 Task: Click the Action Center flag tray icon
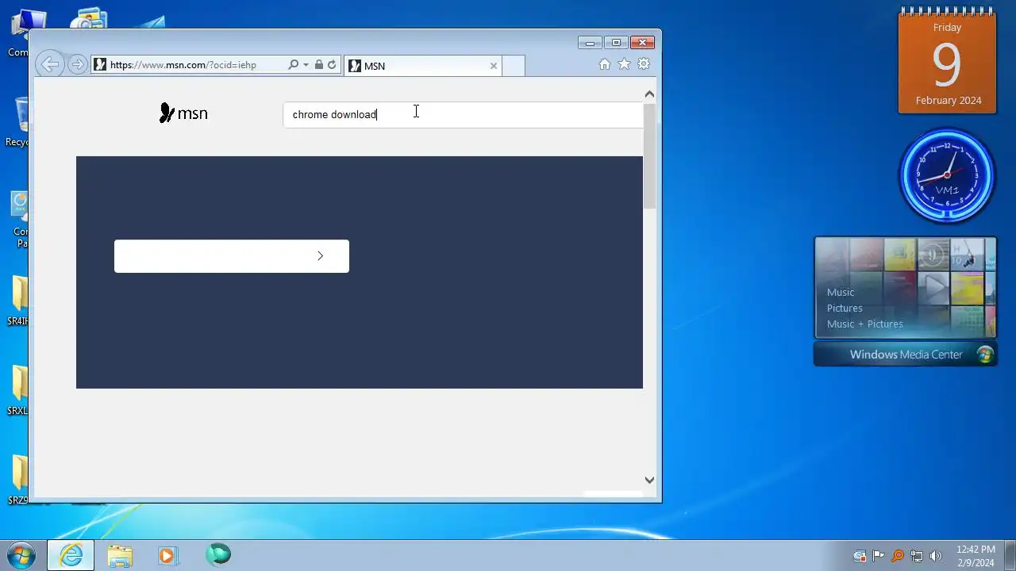[879, 556]
